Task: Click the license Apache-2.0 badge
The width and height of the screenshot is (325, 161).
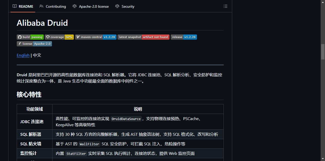Action: click(x=34, y=44)
